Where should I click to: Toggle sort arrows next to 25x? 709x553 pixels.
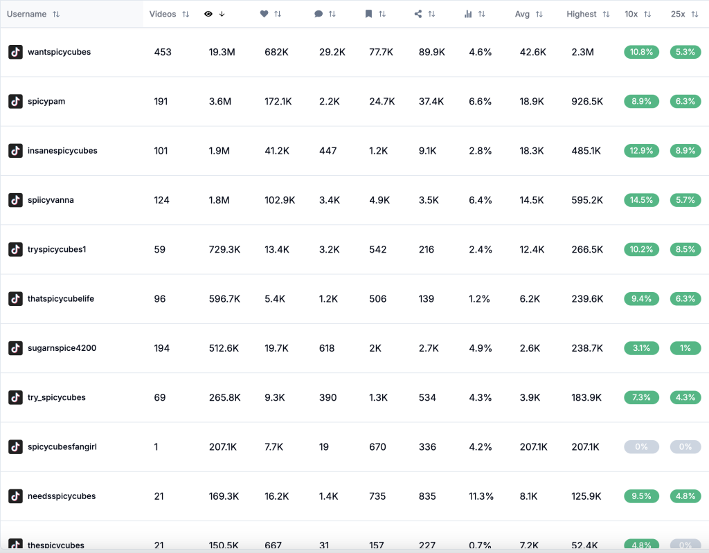[x=694, y=14]
